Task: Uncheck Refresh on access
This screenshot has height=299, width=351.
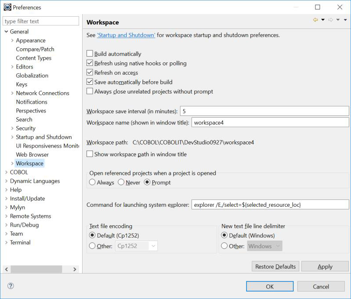Action: (90, 72)
